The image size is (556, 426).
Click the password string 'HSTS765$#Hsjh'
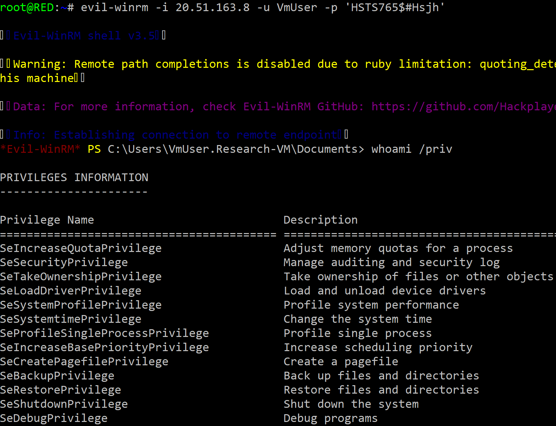tap(394, 7)
